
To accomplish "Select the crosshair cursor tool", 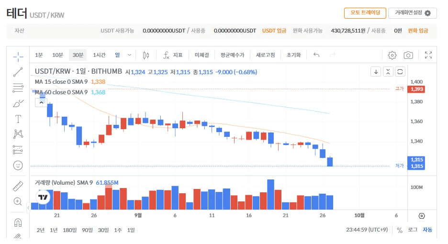I will click(18, 56).
